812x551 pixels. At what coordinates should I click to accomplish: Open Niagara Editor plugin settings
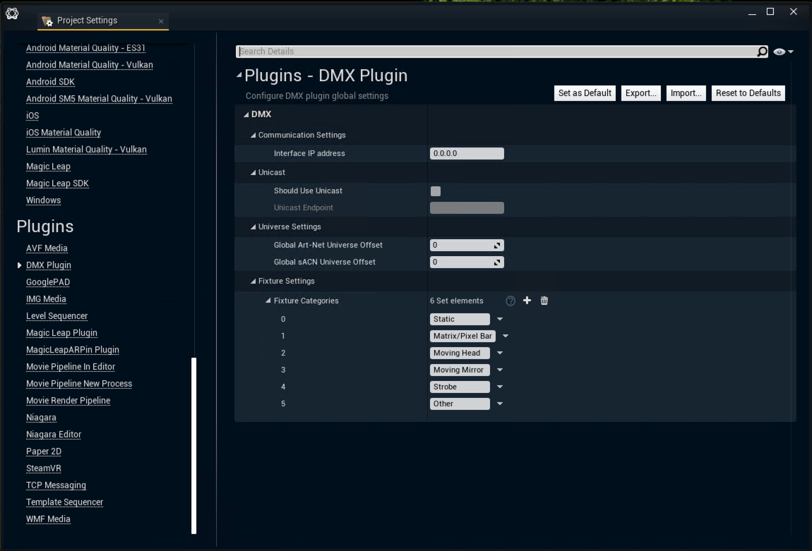point(54,435)
